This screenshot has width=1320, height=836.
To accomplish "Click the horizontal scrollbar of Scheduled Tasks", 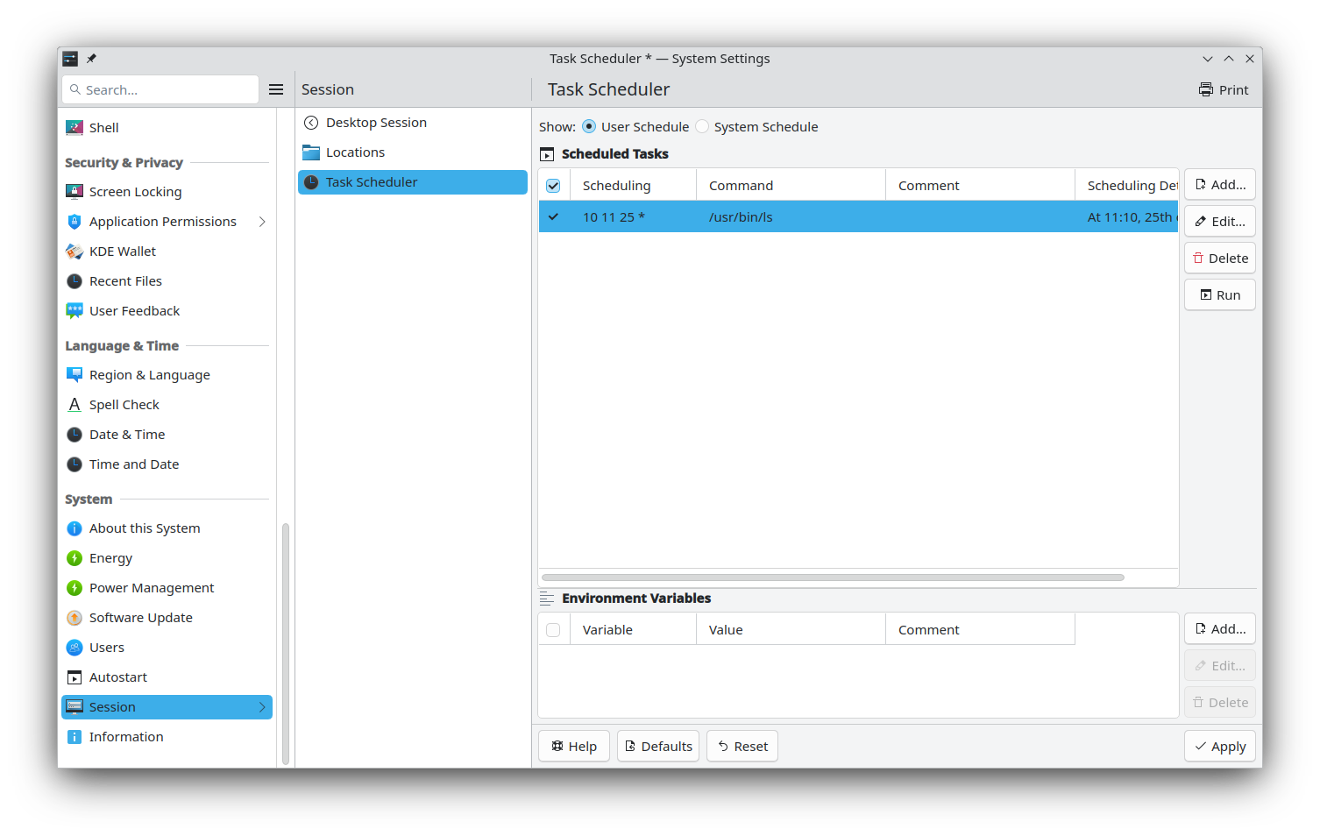I will 833,577.
